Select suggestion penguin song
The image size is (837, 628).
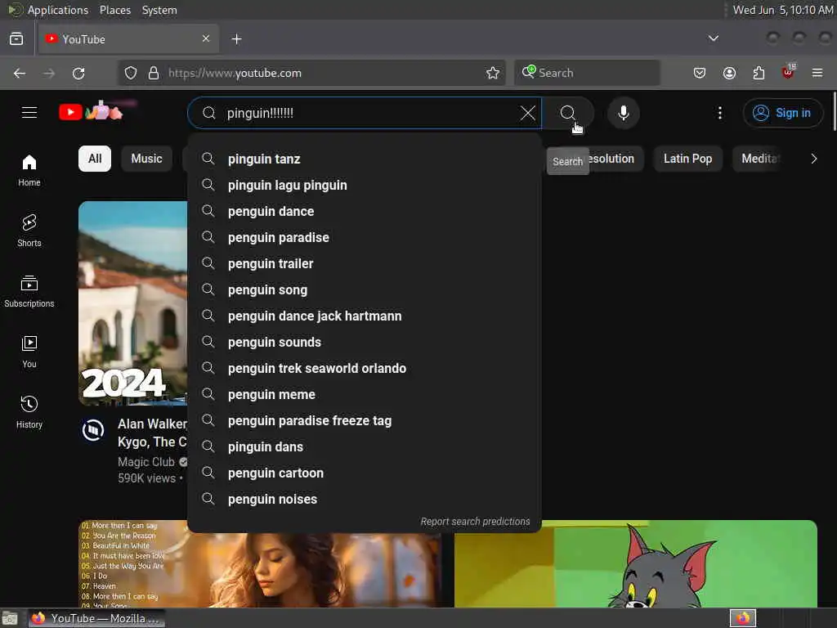pos(365,289)
